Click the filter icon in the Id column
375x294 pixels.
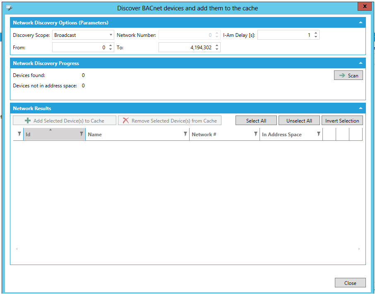pyautogui.click(x=81, y=134)
